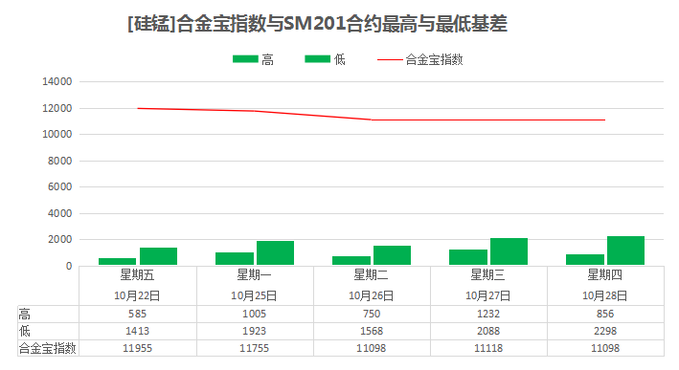Screen dimensions: 679x370
Task: Click the value 11955 in the table
Action: [x=137, y=348]
